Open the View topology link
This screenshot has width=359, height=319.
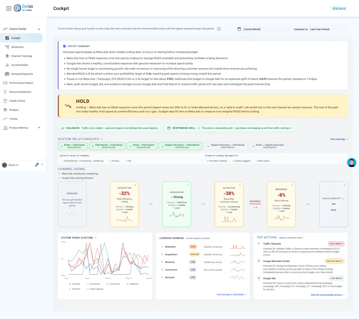[339, 139]
